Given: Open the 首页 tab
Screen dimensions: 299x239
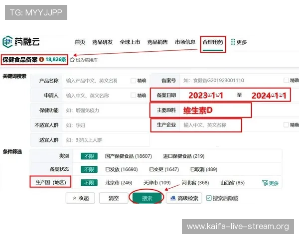Looking at the screenshot, I should [80, 42].
